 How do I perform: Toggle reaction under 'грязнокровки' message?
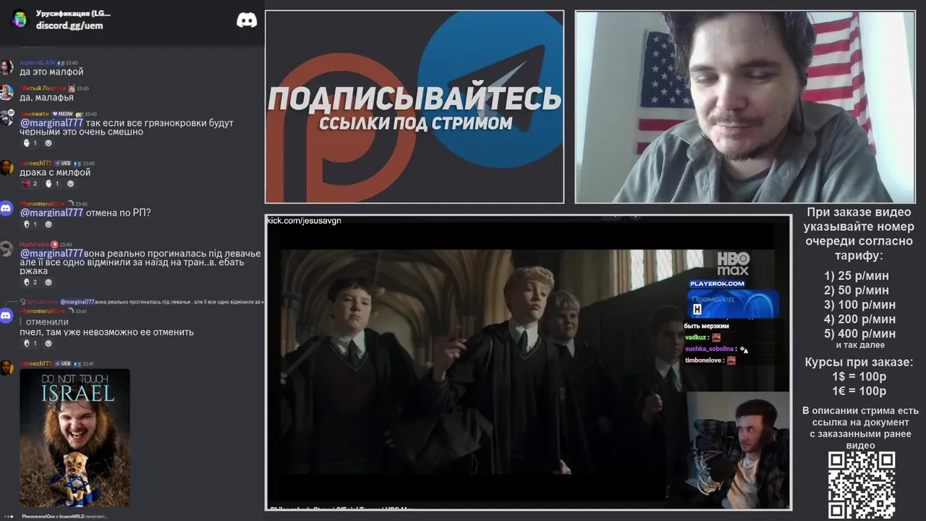pos(30,143)
